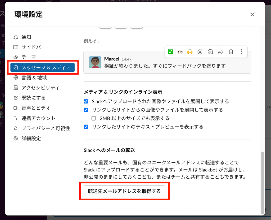
Task: Click the bookmark save icon
Action: pyautogui.click(x=231, y=52)
